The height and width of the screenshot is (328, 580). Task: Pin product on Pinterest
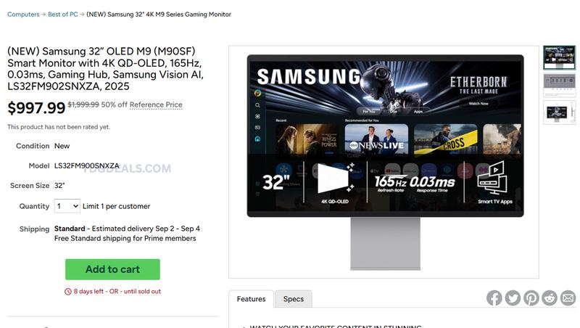pos(531,298)
